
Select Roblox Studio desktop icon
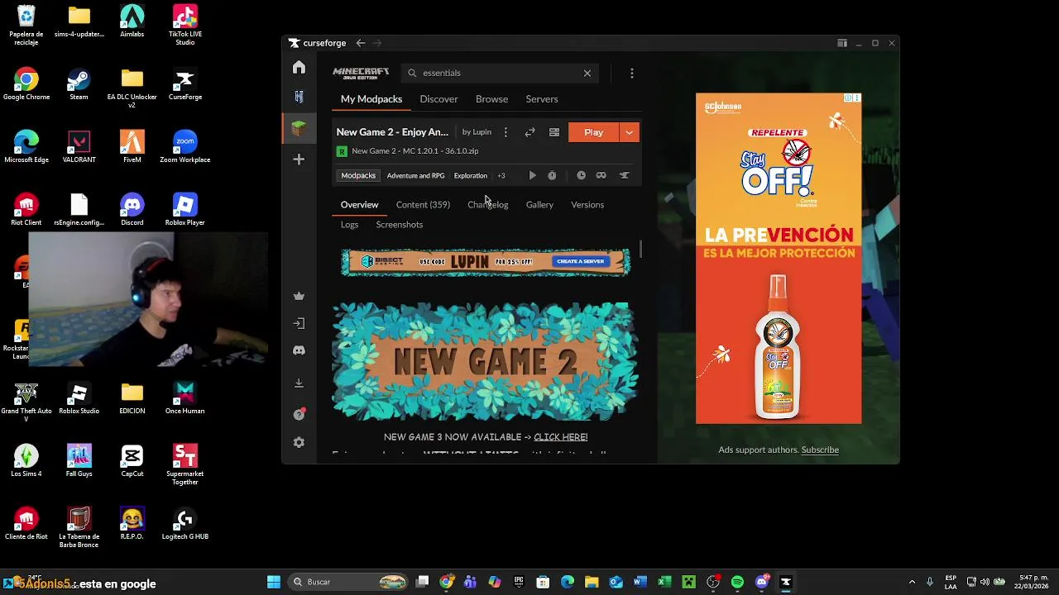(79, 399)
